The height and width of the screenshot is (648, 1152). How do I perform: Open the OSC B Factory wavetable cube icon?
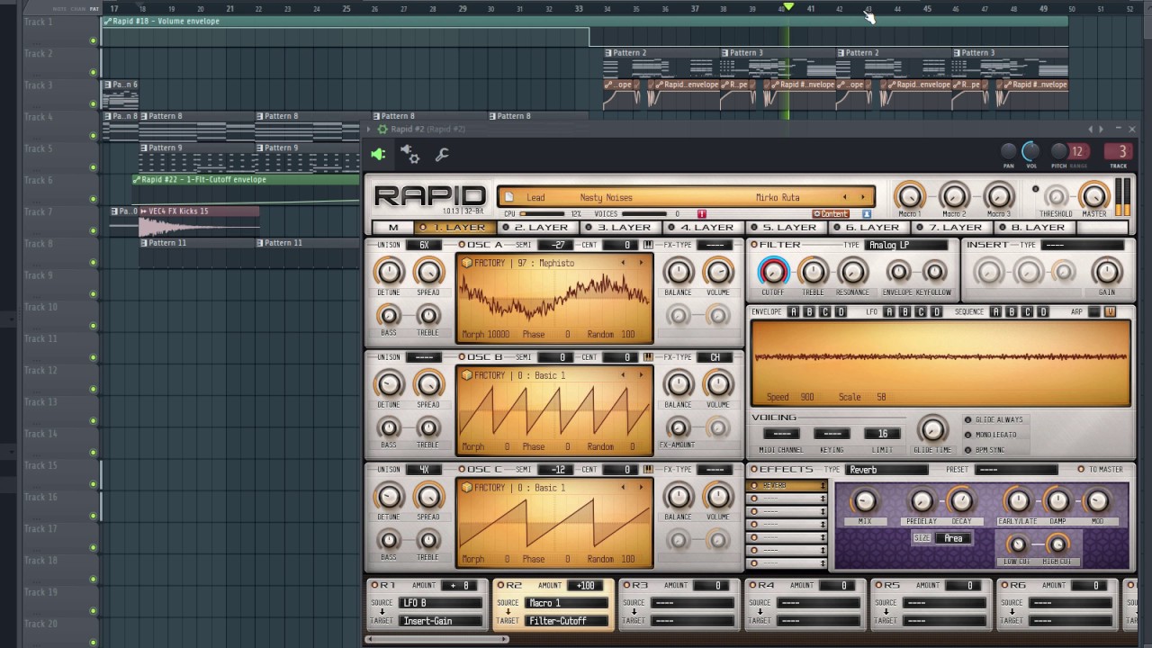pos(466,375)
